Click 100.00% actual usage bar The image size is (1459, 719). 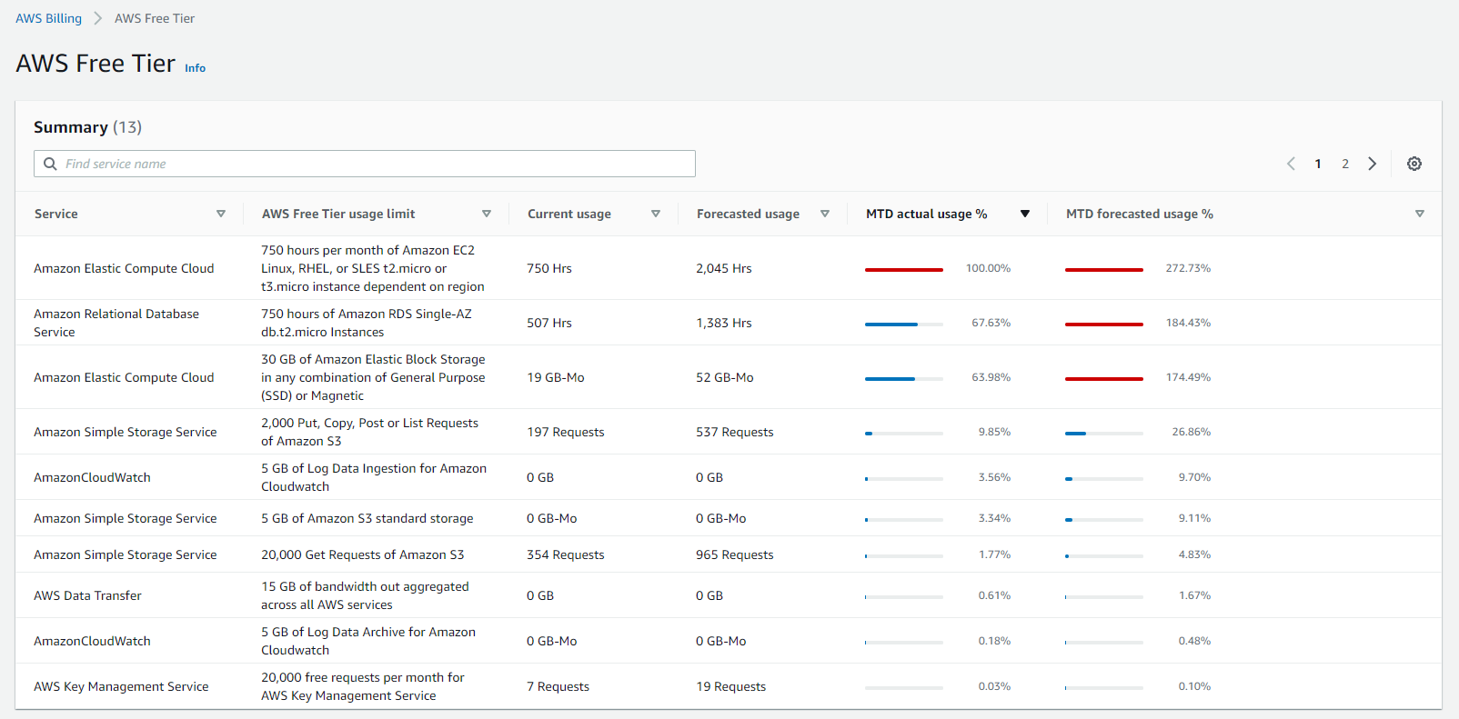(904, 270)
